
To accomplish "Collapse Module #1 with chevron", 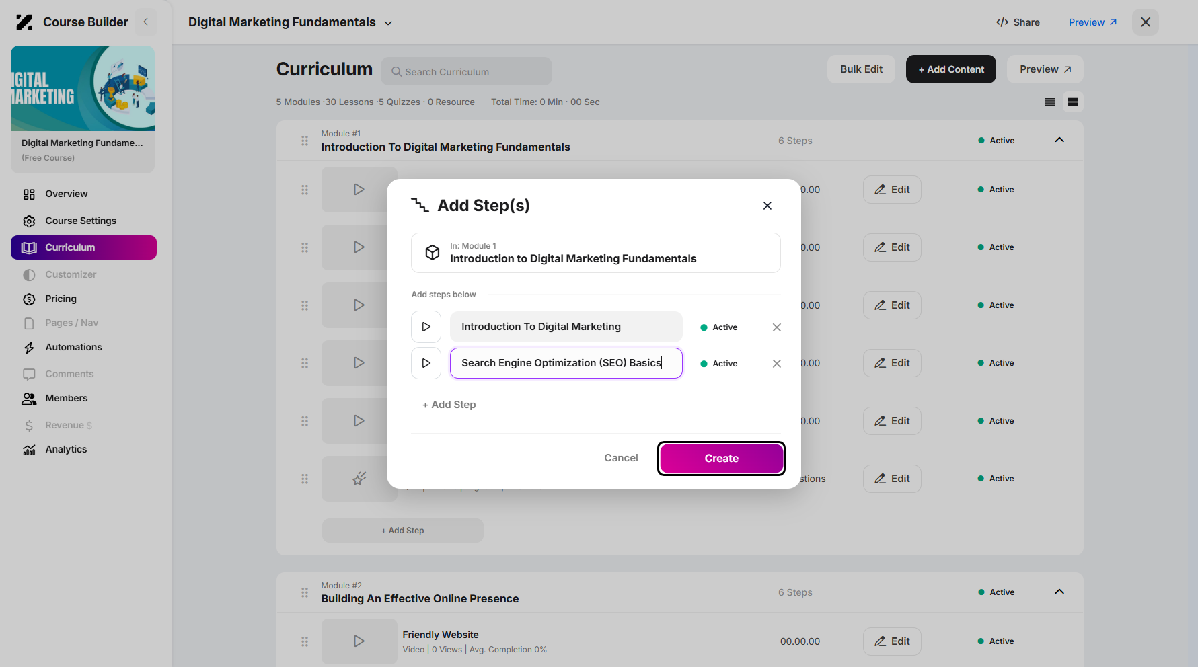I will tap(1059, 140).
